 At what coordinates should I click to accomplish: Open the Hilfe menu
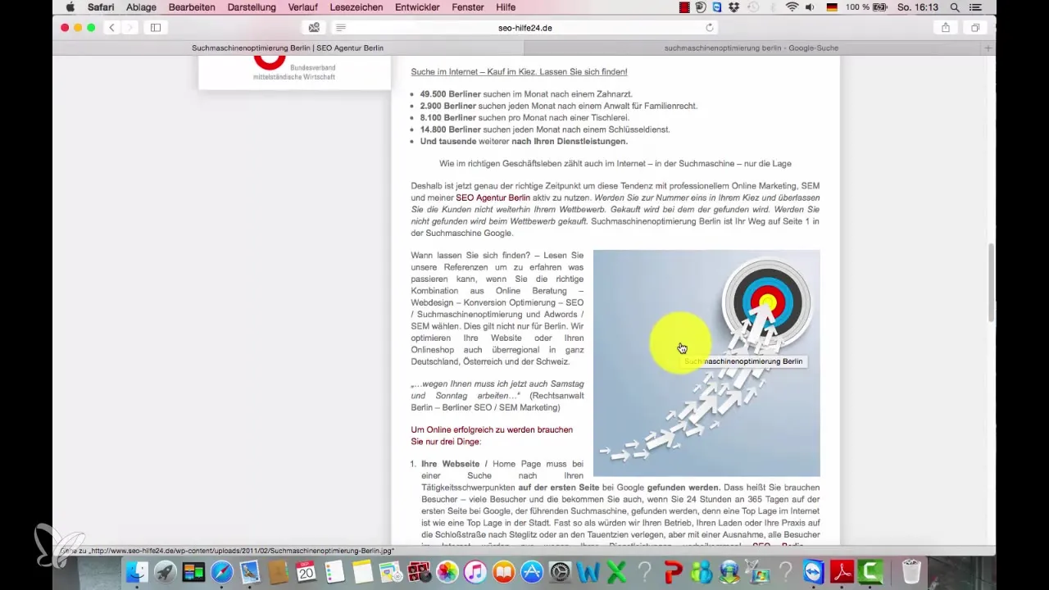click(x=506, y=7)
